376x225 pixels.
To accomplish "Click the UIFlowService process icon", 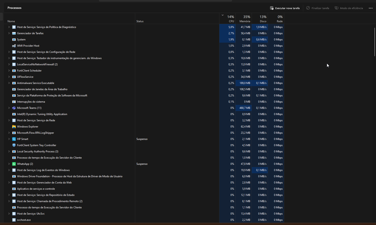I will 14,77.
